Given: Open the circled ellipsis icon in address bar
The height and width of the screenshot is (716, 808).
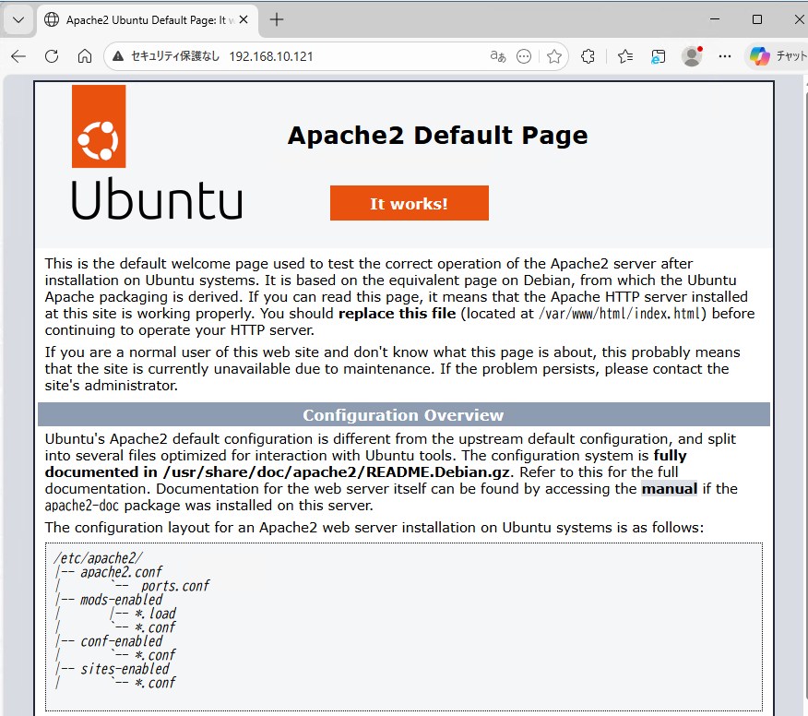Looking at the screenshot, I should coord(524,56).
